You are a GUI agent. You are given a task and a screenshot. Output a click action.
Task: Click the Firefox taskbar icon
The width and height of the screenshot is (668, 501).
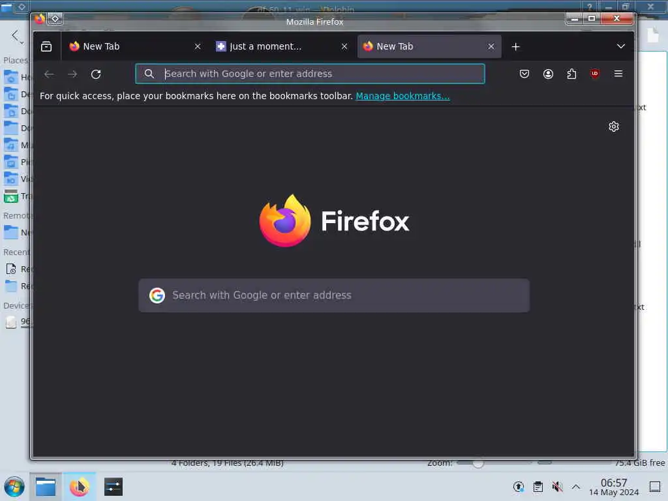[79, 487]
